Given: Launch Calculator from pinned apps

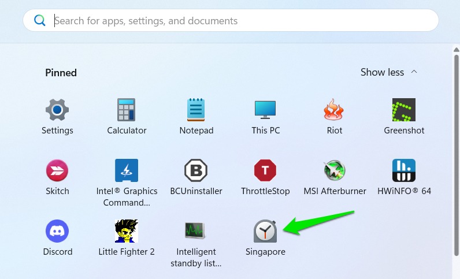Looking at the screenshot, I should 126,110.
